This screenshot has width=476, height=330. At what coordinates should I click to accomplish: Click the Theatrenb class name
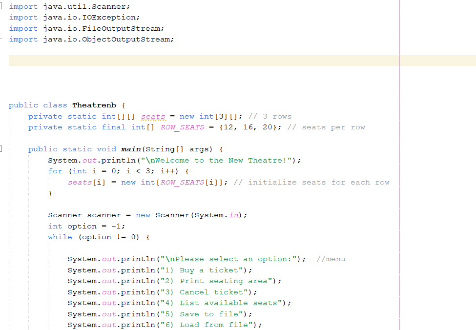(94, 105)
